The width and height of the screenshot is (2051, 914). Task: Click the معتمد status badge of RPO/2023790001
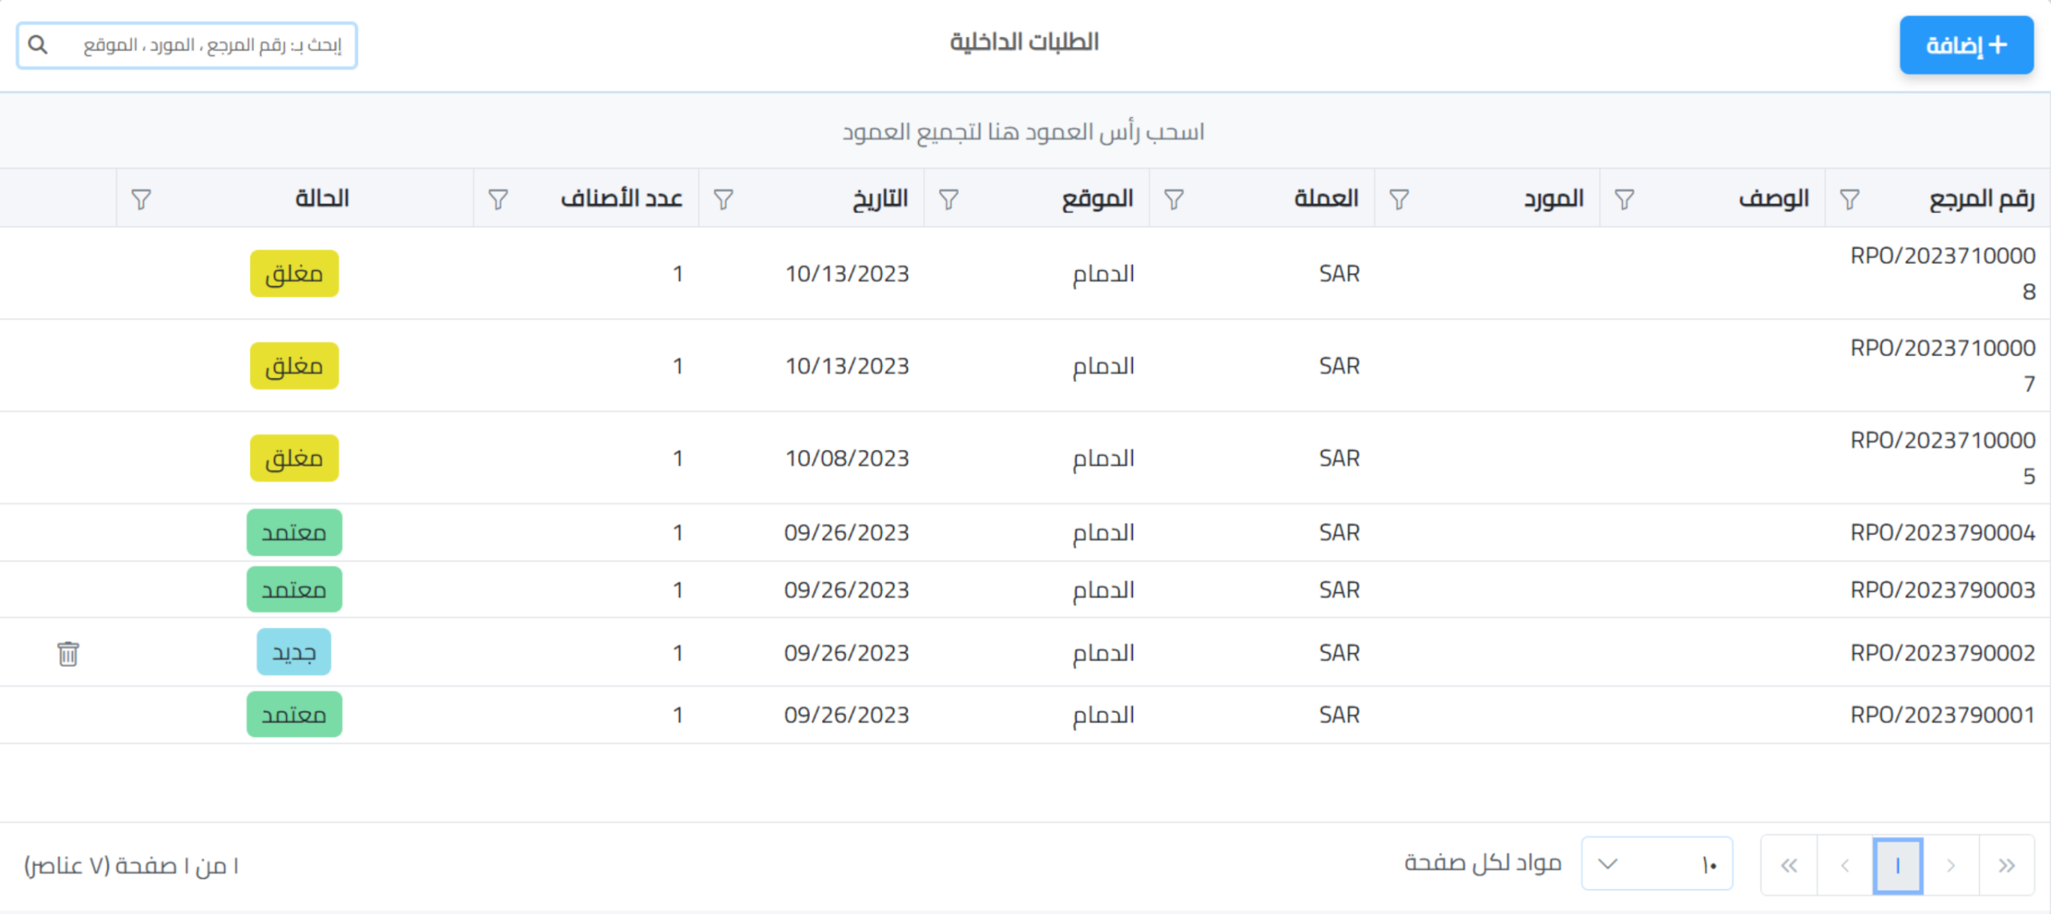(x=294, y=715)
